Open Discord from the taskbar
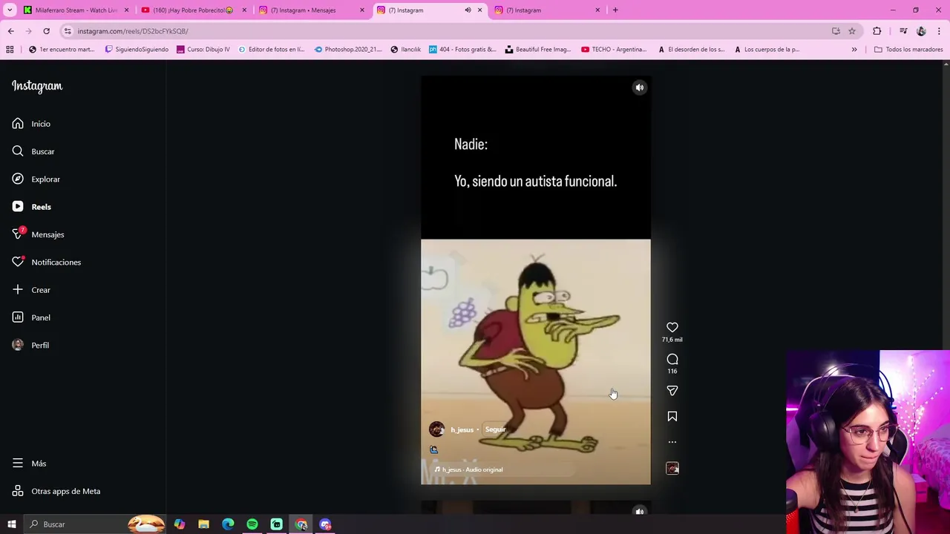The width and height of the screenshot is (950, 534). 325,524
